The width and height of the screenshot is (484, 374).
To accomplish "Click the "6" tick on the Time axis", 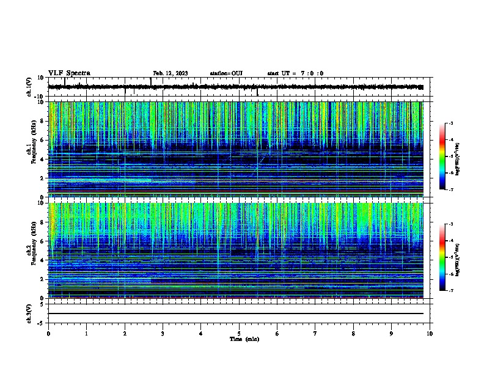I will point(277,334).
